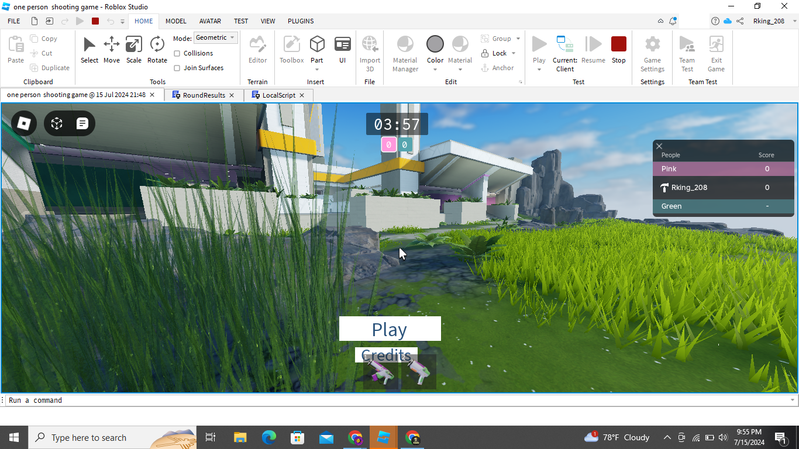Click the Lock button
Screen dimensions: 799x449
click(494, 53)
